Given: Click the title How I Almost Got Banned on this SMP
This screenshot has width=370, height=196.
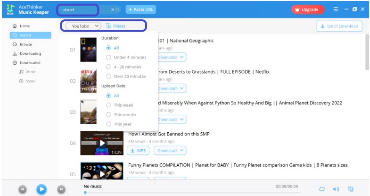Looking at the screenshot, I should 169,134.
